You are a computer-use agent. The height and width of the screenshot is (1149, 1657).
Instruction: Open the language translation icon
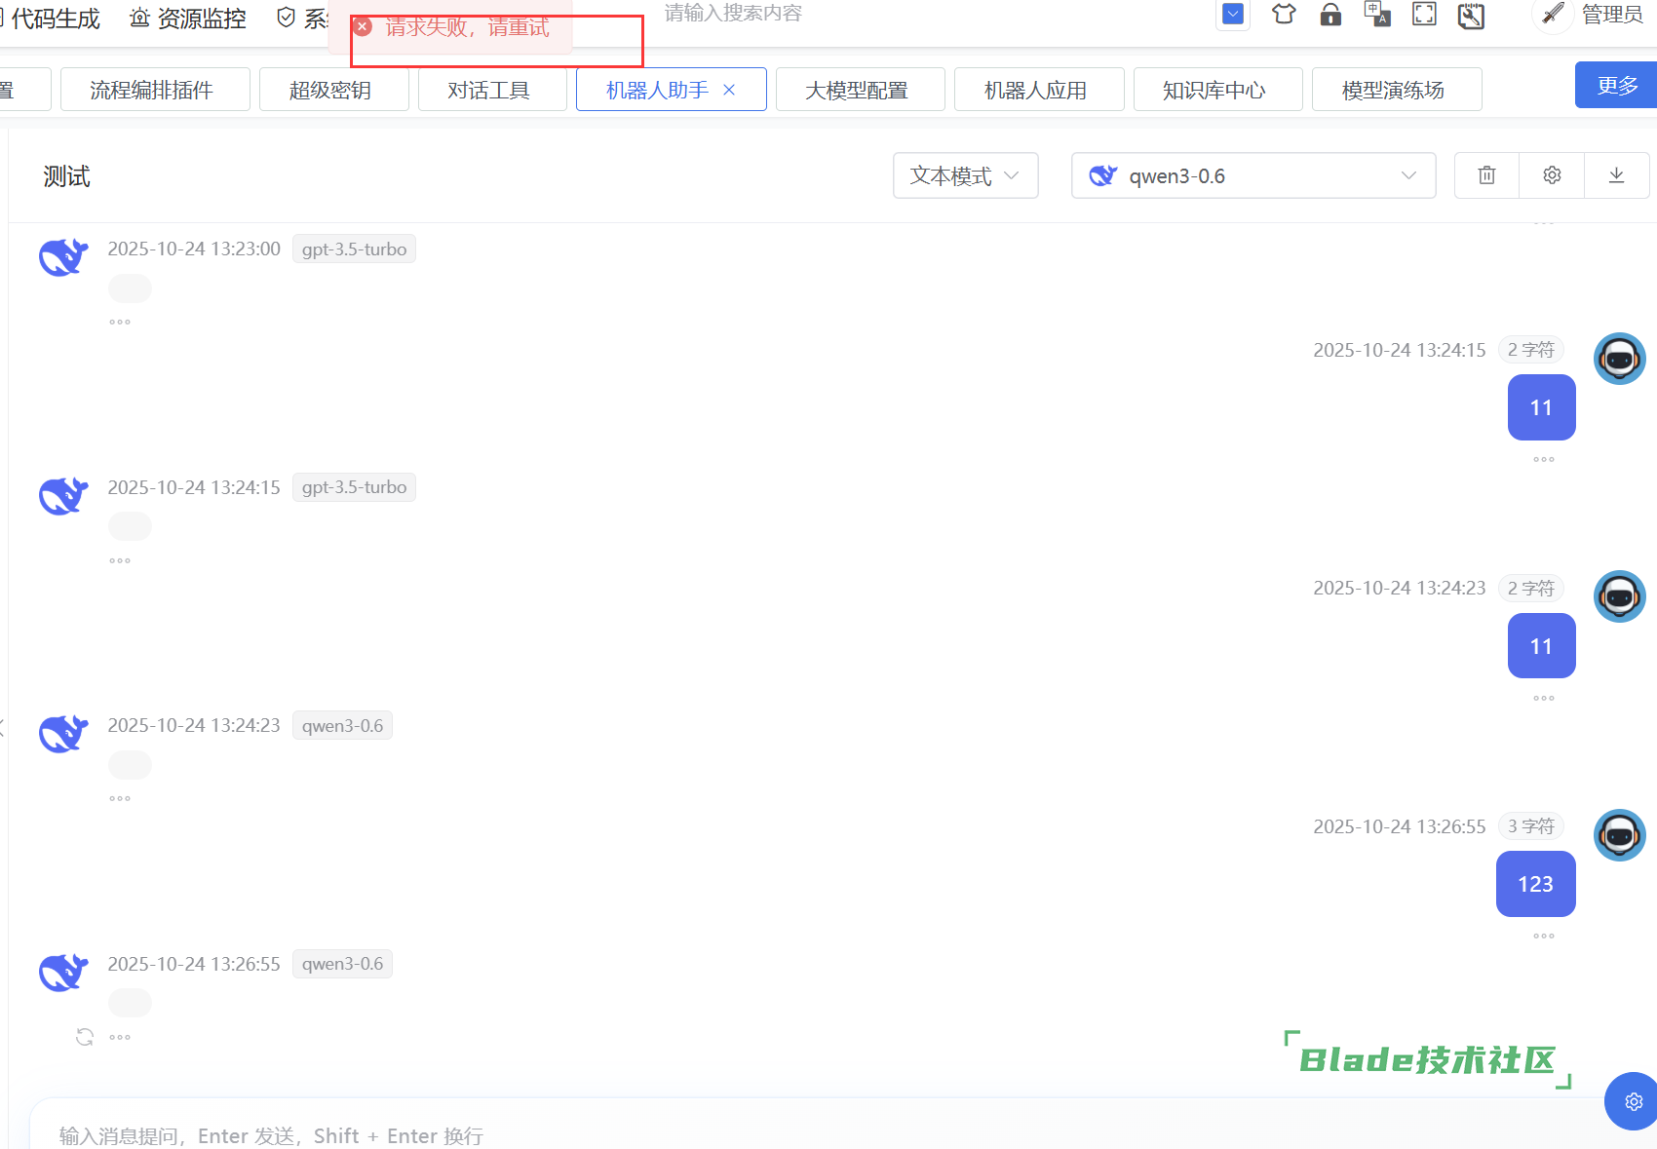click(x=1377, y=15)
